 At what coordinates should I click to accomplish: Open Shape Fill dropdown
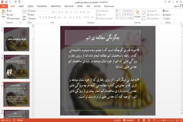(152, 11)
